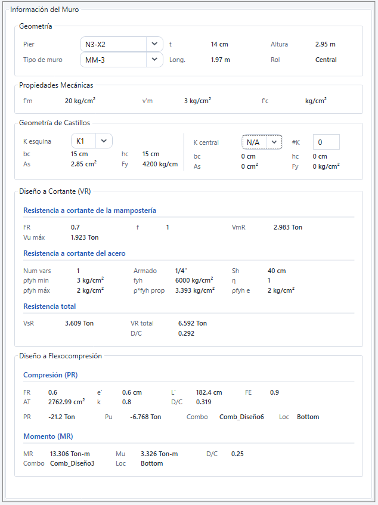Screen dimensions: 378x505
Task: Click the VR total value 6.592 Ton
Action: (193, 323)
